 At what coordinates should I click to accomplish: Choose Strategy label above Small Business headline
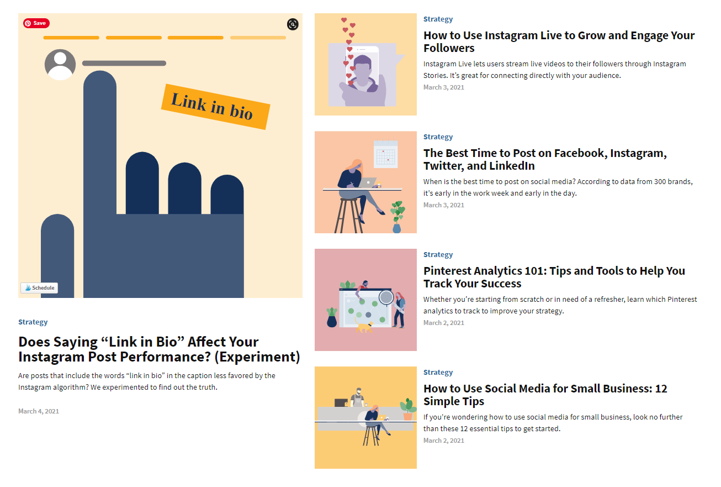point(438,373)
